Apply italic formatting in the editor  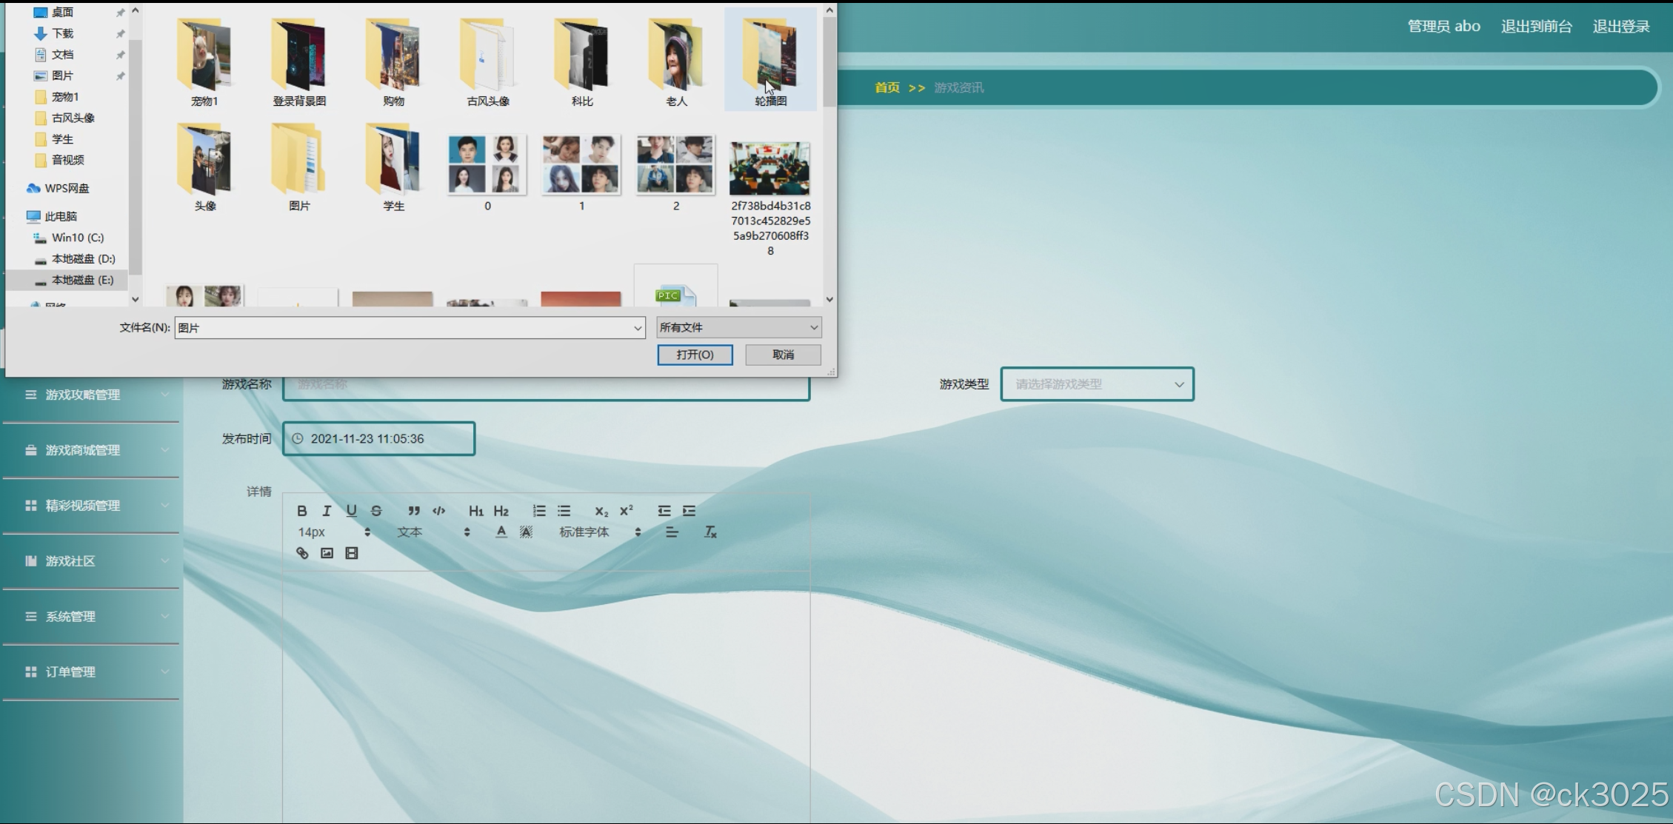[x=326, y=510]
